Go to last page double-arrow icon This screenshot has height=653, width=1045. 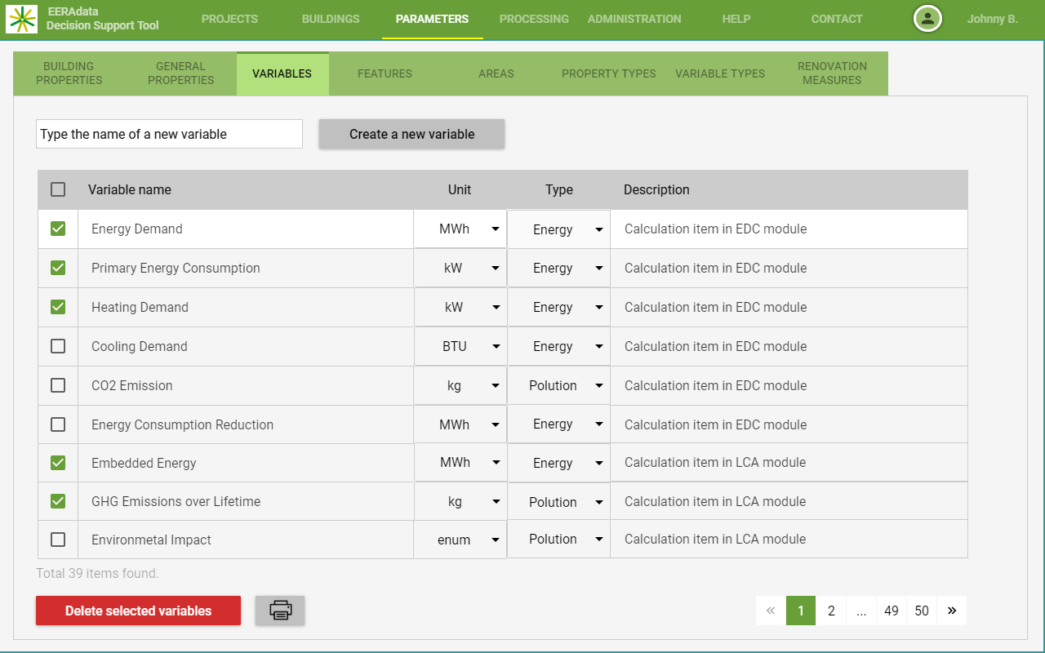click(x=952, y=611)
